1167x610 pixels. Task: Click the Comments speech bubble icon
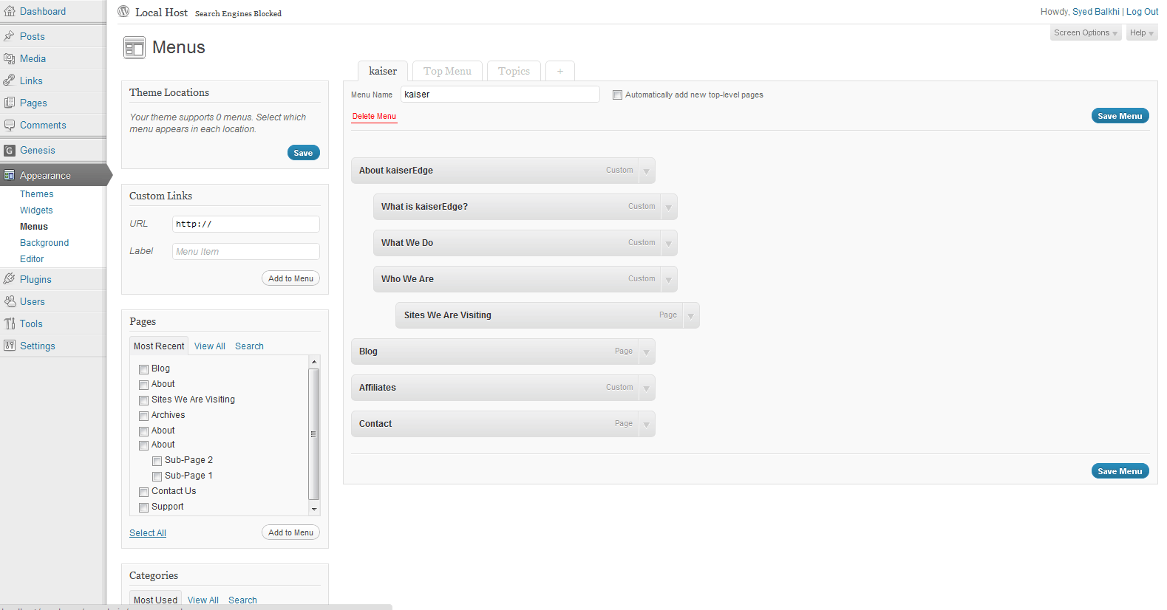10,125
